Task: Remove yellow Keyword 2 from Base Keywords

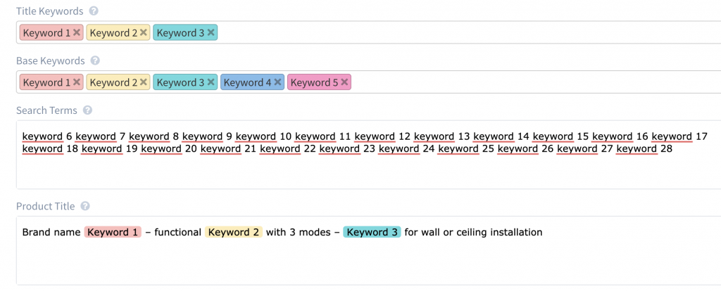Action: tap(144, 82)
